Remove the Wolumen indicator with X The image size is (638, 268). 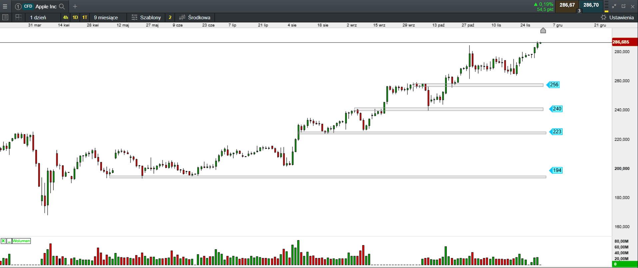click(3, 241)
